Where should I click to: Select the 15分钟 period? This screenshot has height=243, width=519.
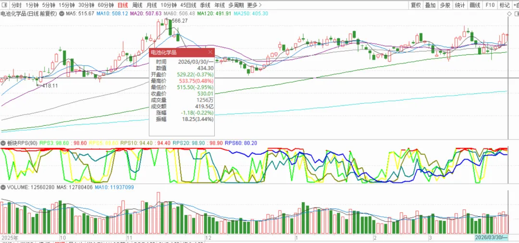point(66,5)
